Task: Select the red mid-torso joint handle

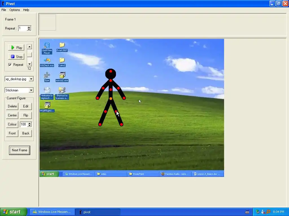Action: point(111,90)
